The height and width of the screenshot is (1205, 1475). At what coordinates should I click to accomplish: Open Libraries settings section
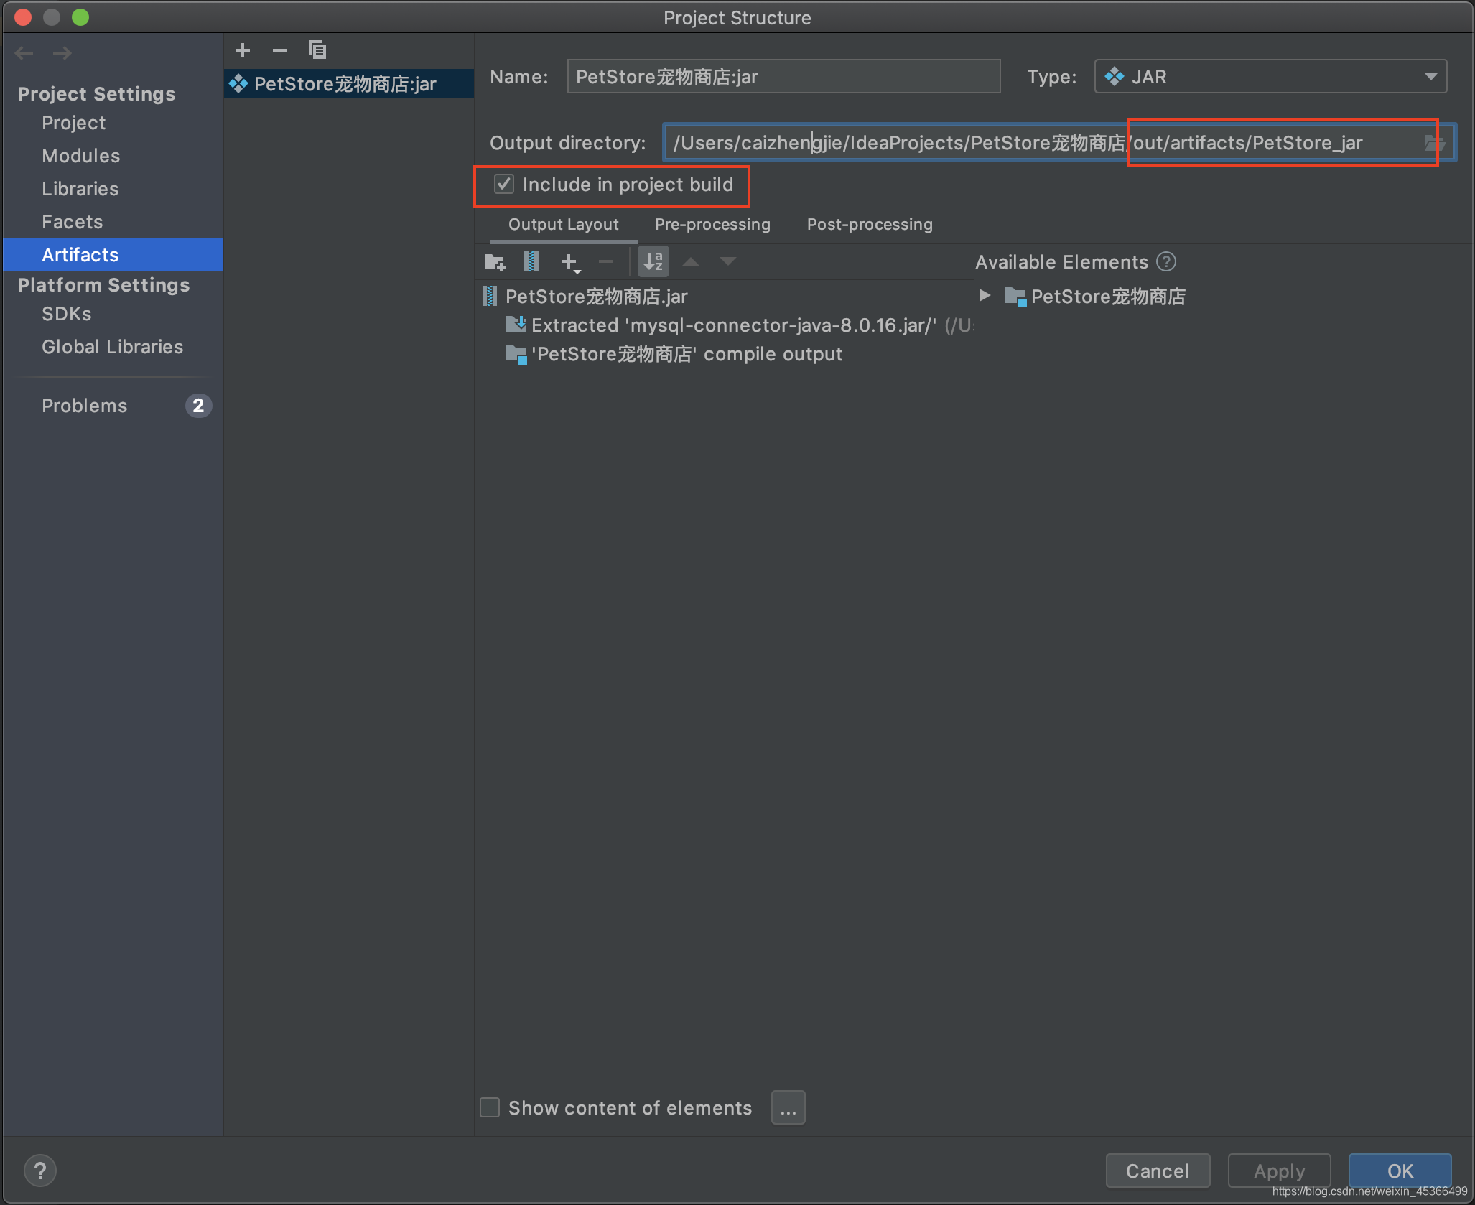coord(80,189)
